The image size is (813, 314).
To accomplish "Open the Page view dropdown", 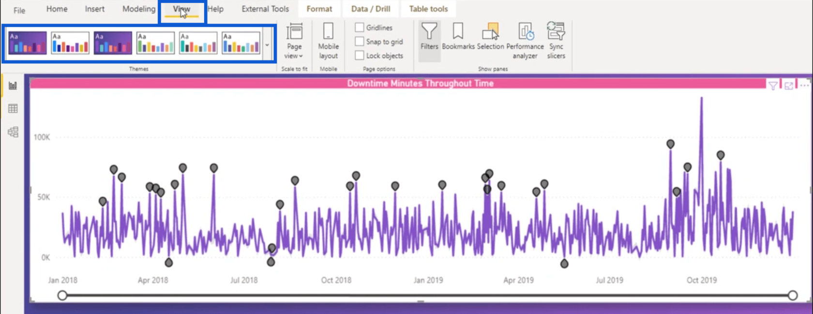I will (294, 42).
